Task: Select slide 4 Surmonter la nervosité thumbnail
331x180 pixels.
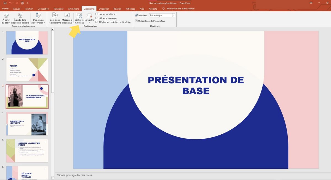Action: pyautogui.click(x=27, y=124)
